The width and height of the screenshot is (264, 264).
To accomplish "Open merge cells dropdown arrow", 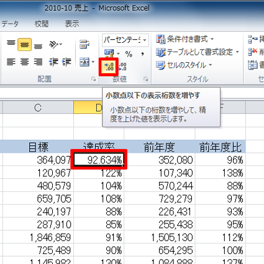I will point(93,62).
